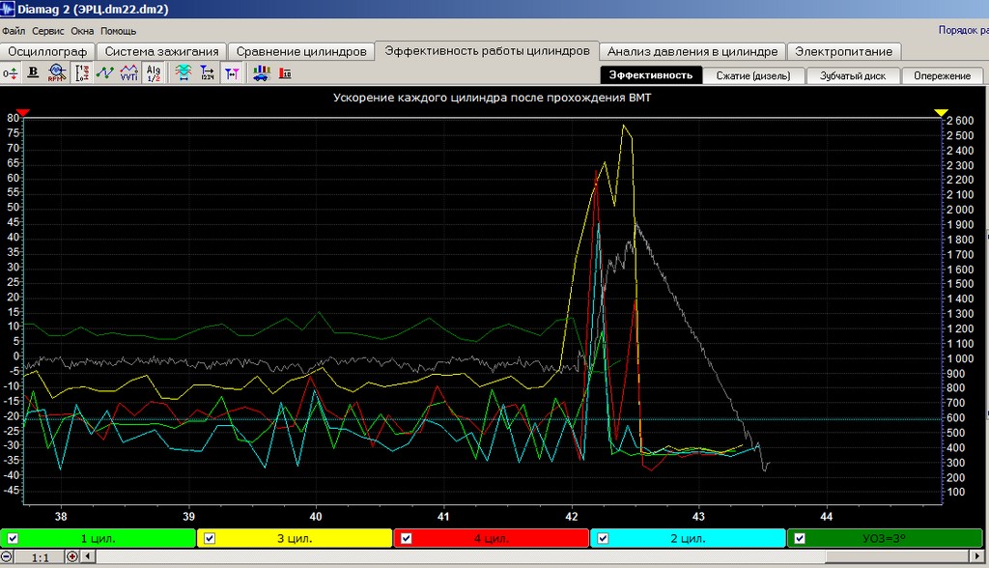Uncheck the 4 цил. checkbox
The width and height of the screenshot is (989, 568).
point(407,538)
